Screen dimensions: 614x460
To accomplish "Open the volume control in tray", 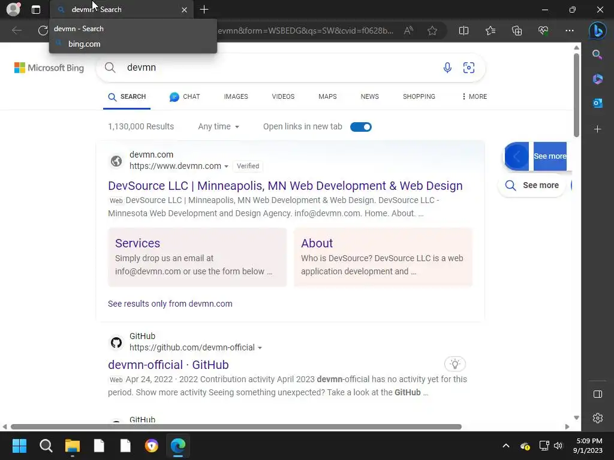I will [558, 446].
